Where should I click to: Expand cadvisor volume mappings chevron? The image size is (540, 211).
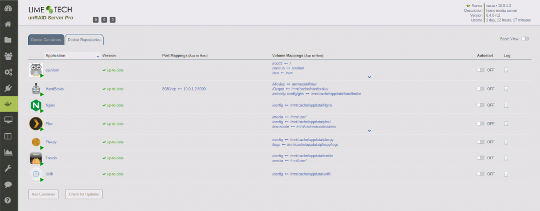coord(369,77)
